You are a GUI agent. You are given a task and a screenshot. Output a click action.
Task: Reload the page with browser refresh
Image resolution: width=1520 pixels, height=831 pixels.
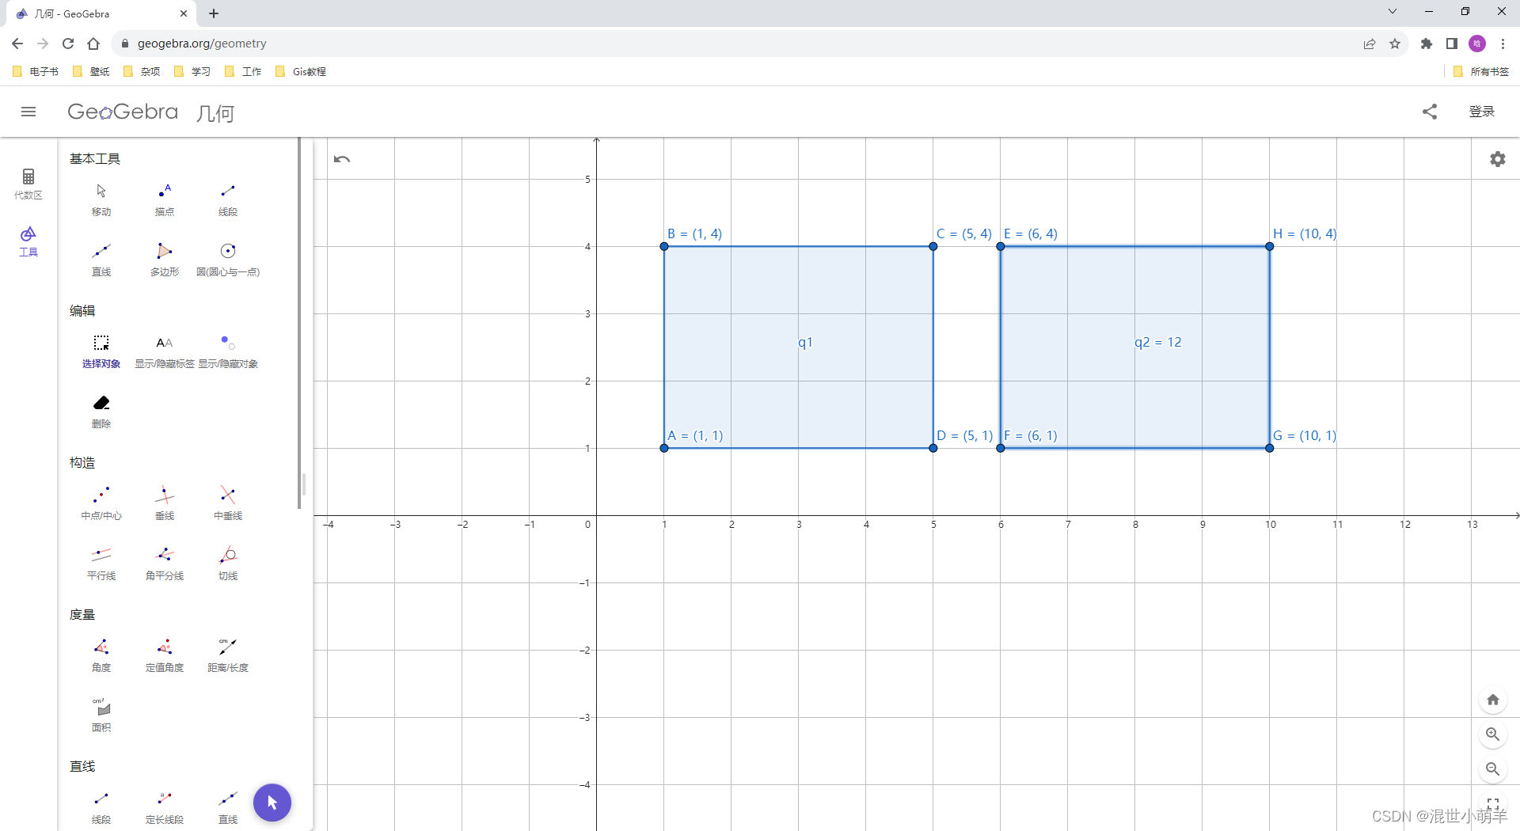(68, 44)
